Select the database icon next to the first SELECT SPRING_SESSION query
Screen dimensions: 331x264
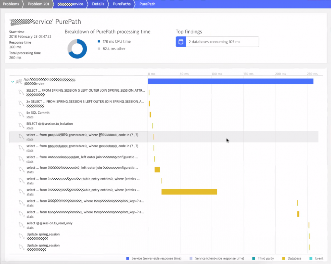click(21, 92)
